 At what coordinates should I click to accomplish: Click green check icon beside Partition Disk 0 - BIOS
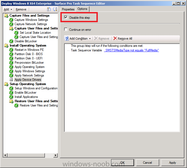coord(11,54)
